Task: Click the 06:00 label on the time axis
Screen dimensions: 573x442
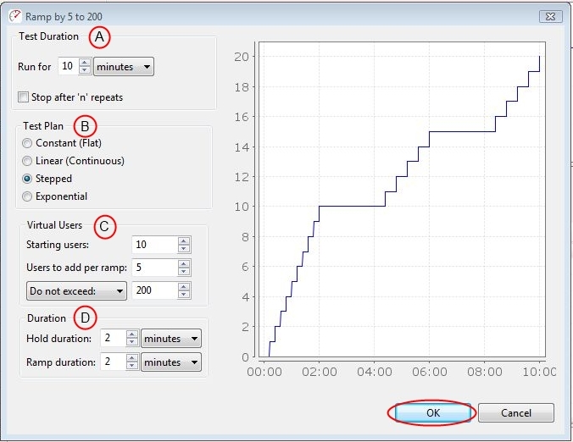Action: (x=430, y=372)
